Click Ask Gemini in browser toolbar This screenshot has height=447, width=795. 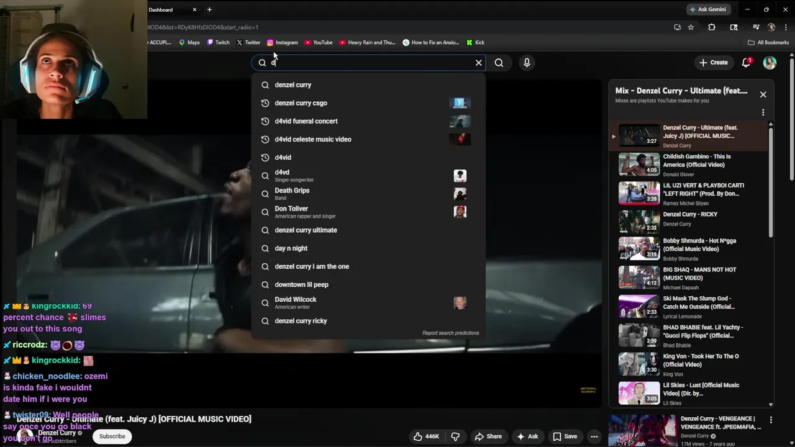pyautogui.click(x=707, y=9)
